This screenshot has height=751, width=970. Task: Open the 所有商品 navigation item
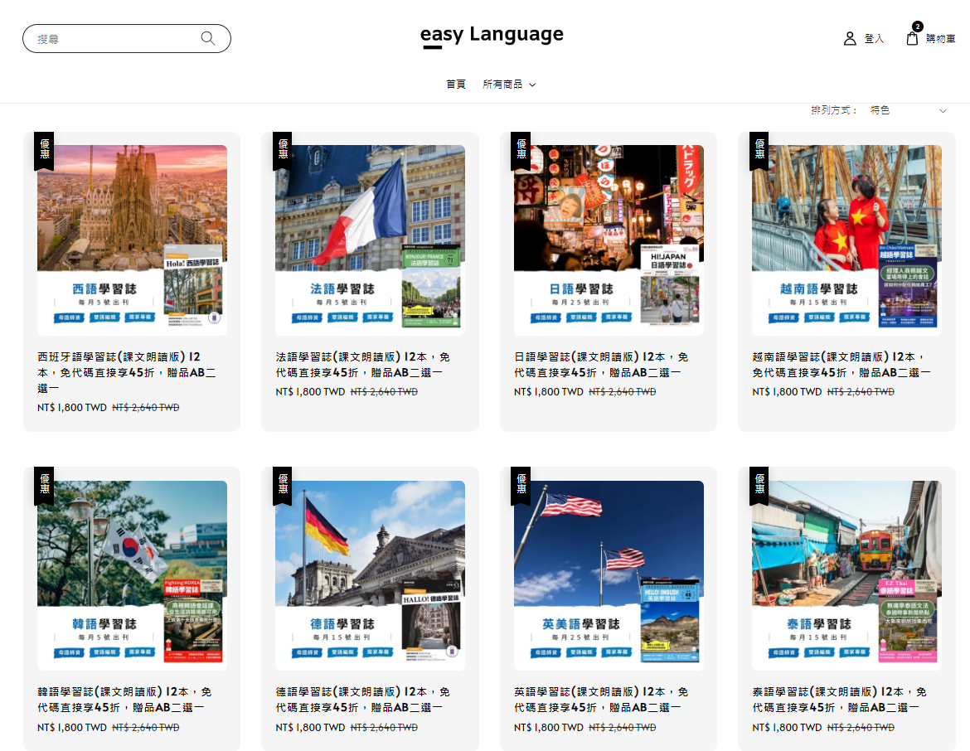point(502,85)
